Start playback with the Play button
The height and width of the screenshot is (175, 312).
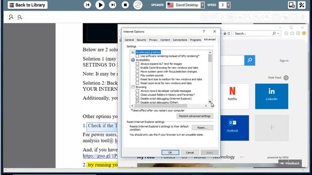(x=100, y=5)
